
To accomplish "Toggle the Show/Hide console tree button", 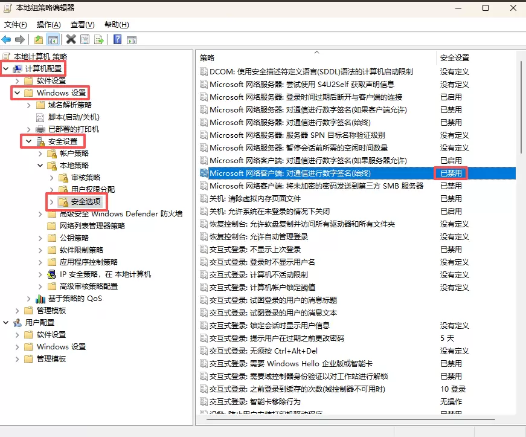I will point(53,40).
